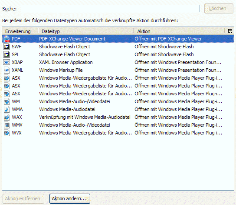Click the WAX file type icon
The height and width of the screenshot is (205, 236).
7,117
